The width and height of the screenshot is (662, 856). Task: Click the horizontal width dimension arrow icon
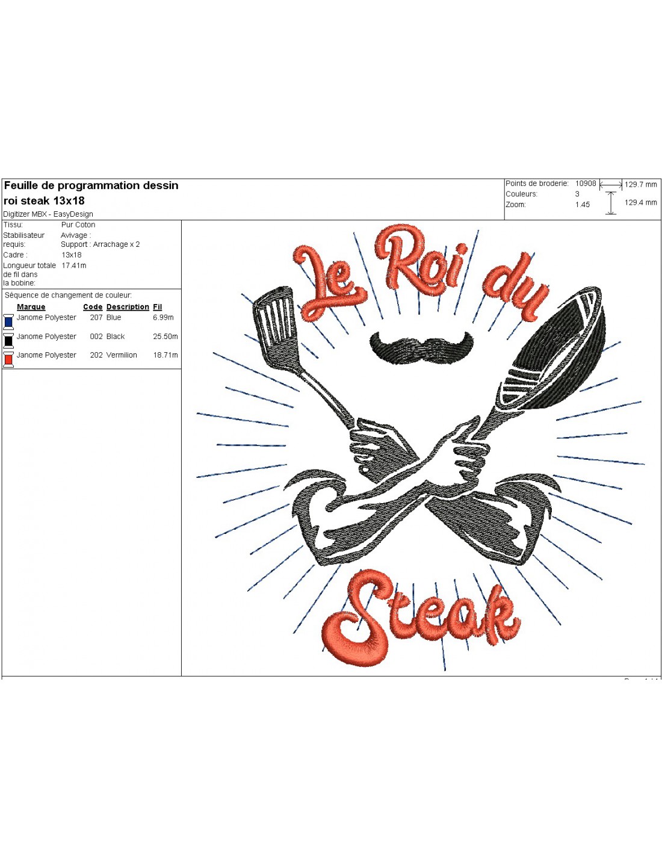611,185
